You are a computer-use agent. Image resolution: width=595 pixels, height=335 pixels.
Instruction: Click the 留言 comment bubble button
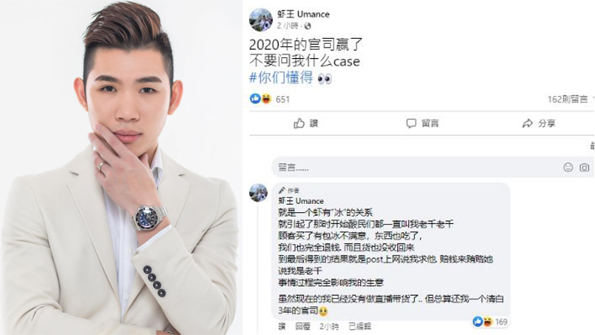pos(422,123)
